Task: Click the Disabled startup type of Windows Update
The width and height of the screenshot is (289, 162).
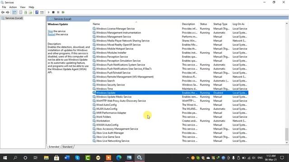Action: [x=218, y=93]
